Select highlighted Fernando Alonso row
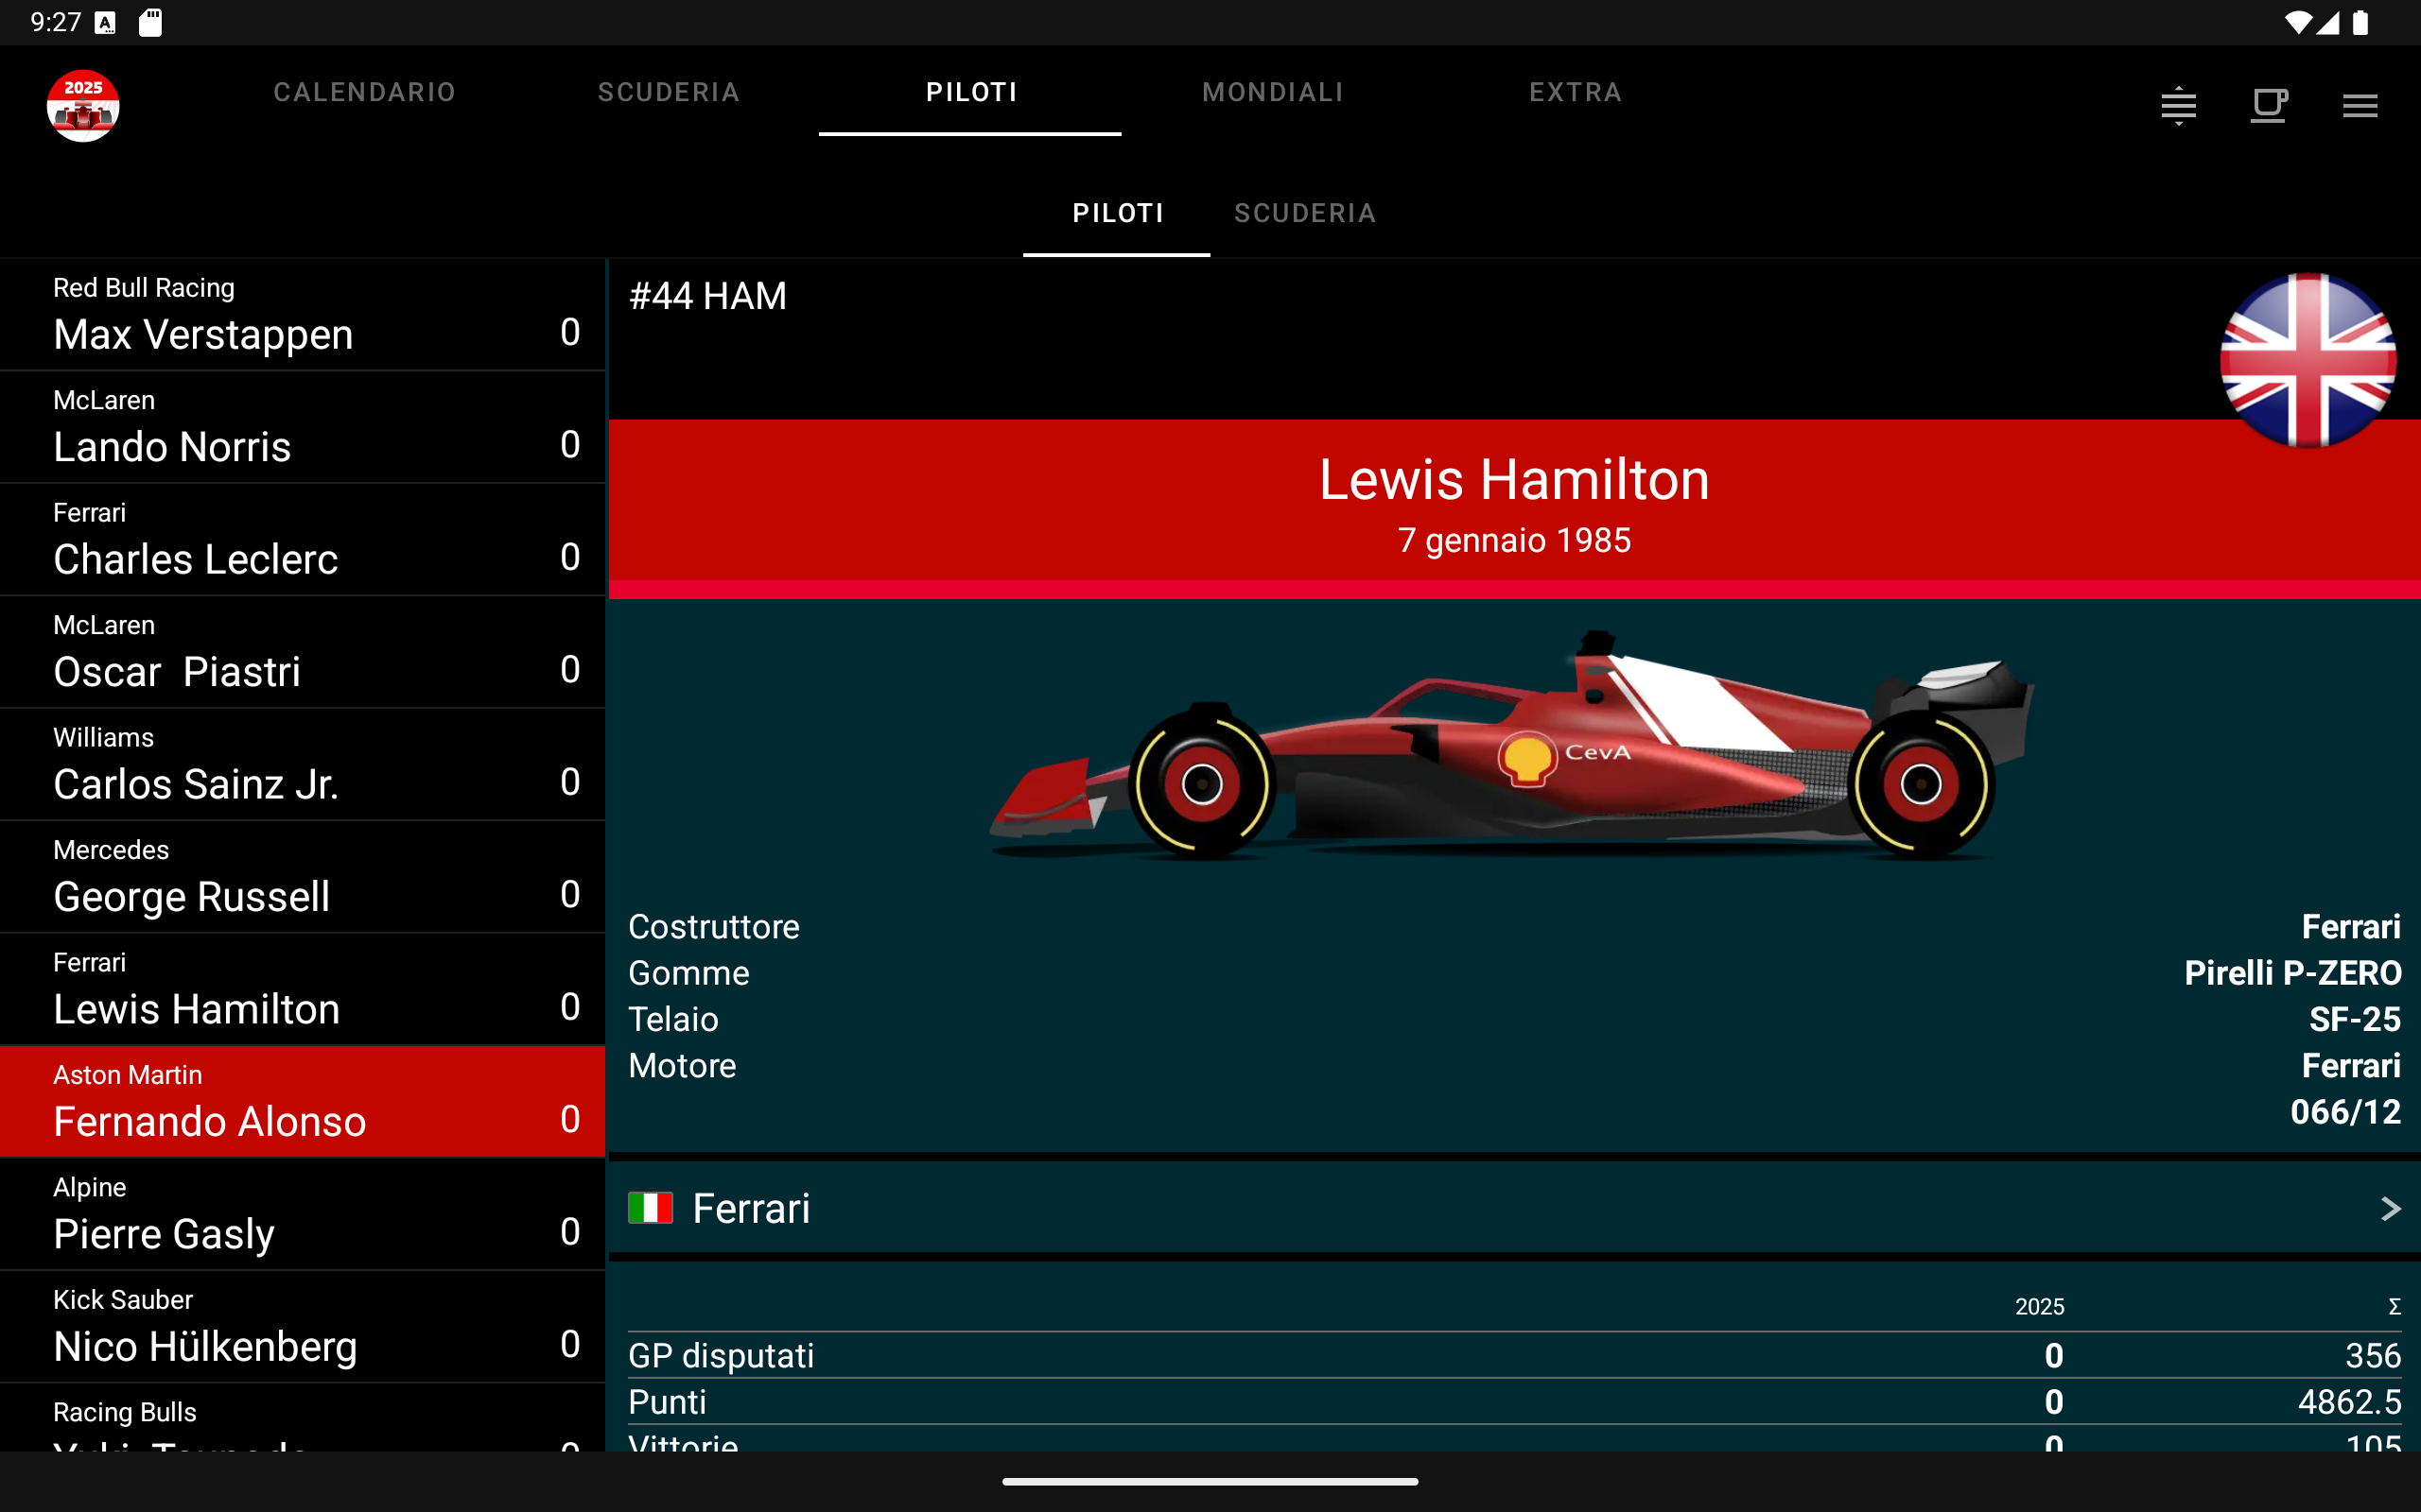 click(302, 1102)
